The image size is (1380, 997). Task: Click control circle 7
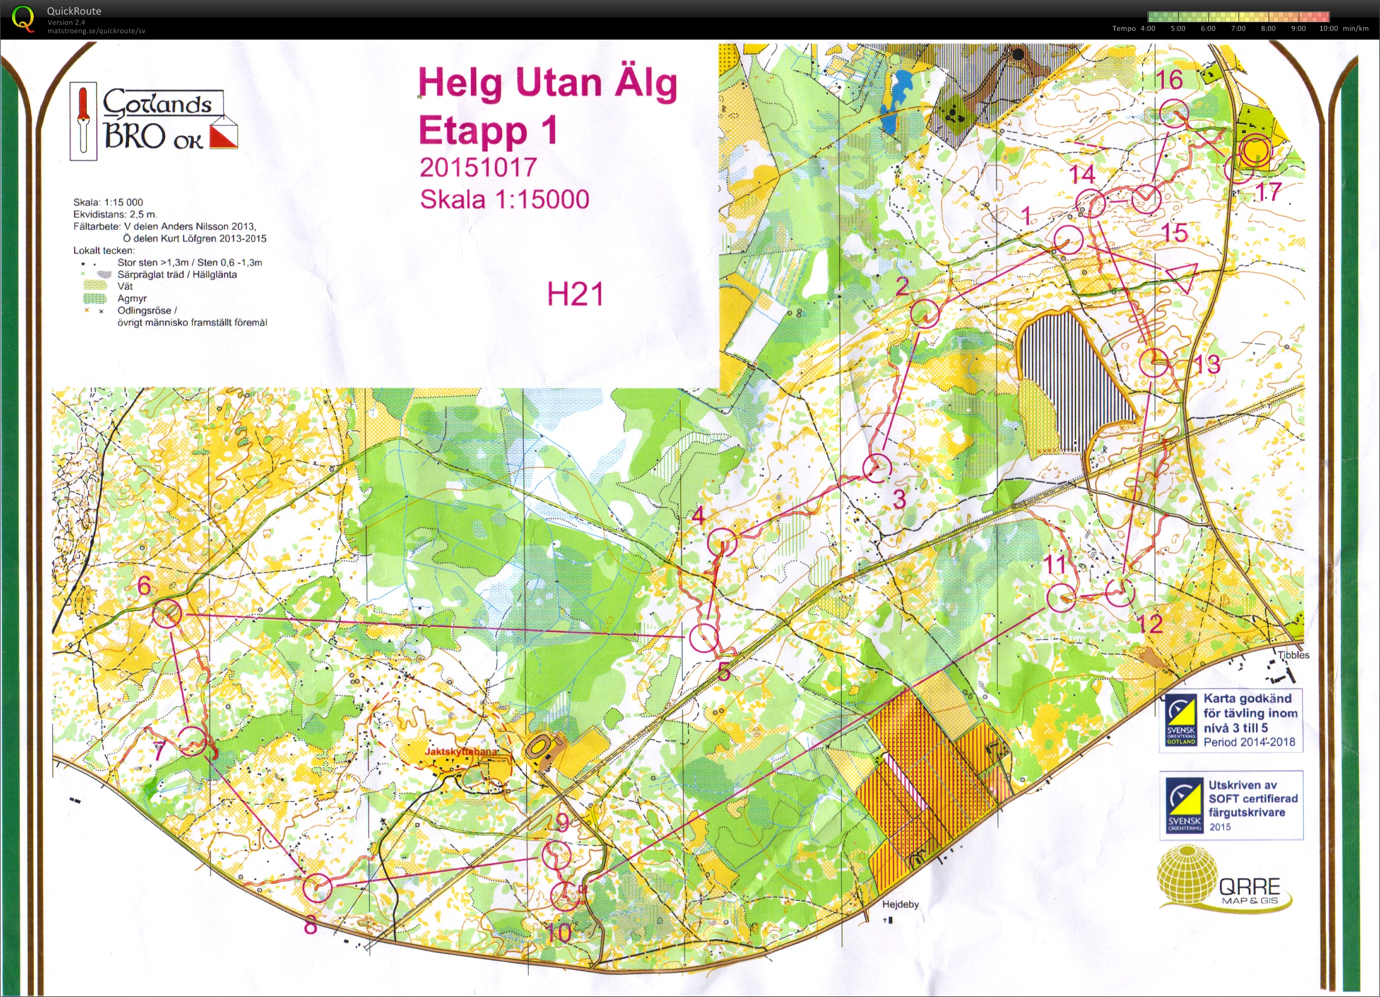tap(192, 741)
